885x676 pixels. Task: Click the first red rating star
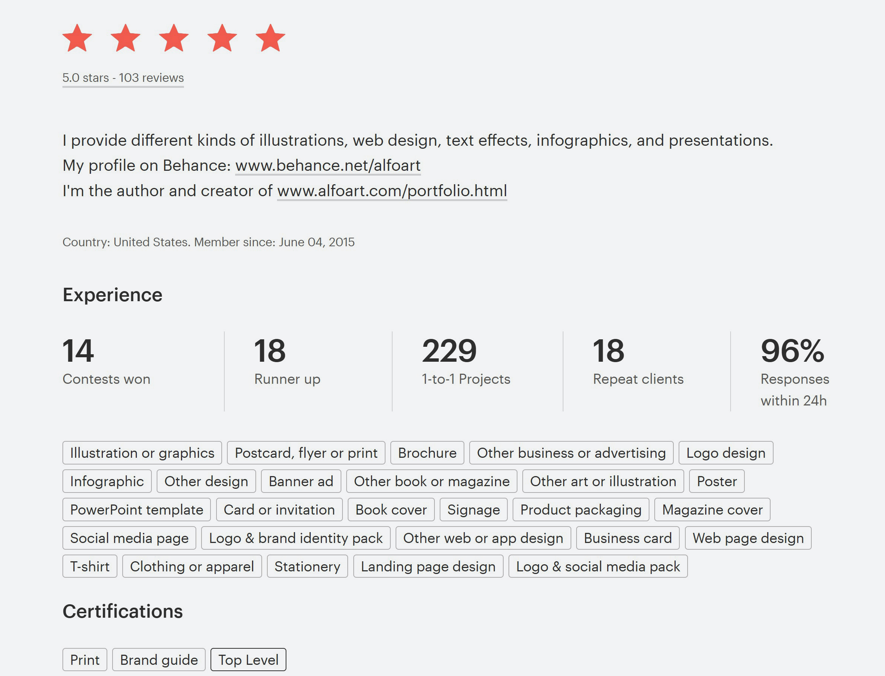tap(77, 38)
